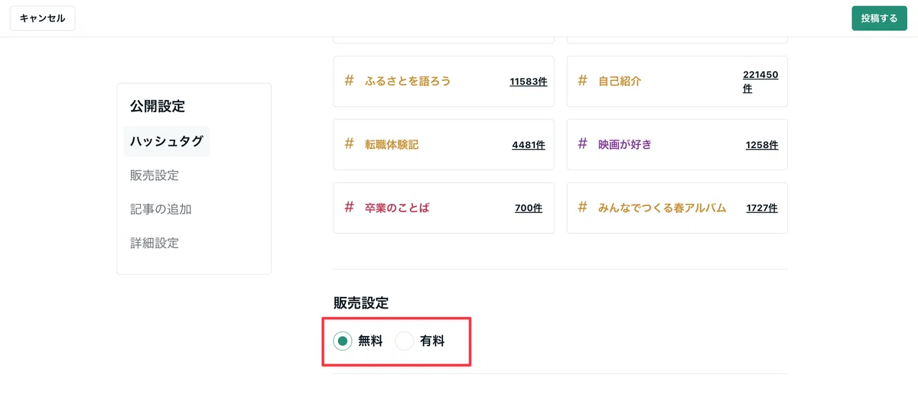Click the green 投稿する button
Image resolution: width=918 pixels, height=394 pixels.
point(879,18)
